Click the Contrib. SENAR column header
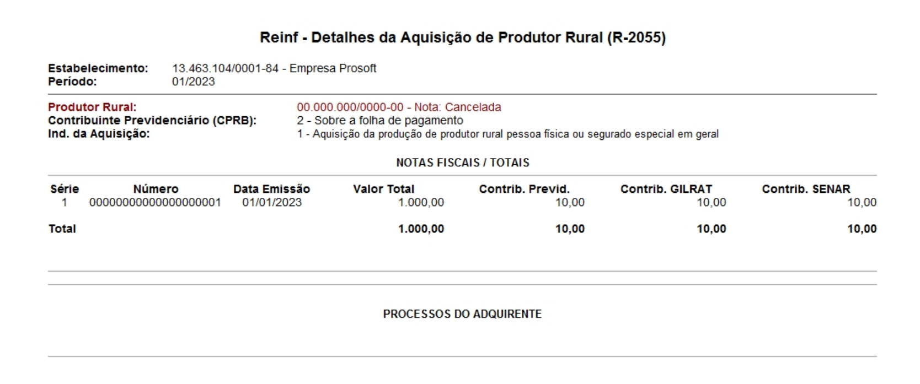 pos(806,189)
